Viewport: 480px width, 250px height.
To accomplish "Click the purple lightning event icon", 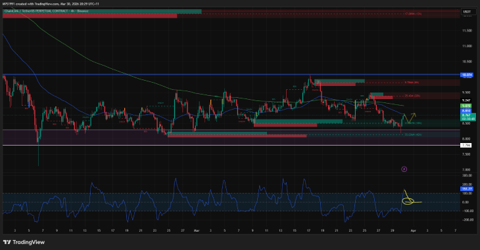I will pyautogui.click(x=404, y=169).
